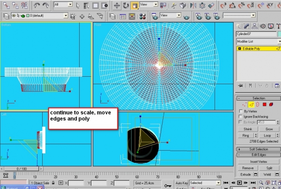Activate the Select and Move tool
281x189 pixels.
[x=117, y=6]
